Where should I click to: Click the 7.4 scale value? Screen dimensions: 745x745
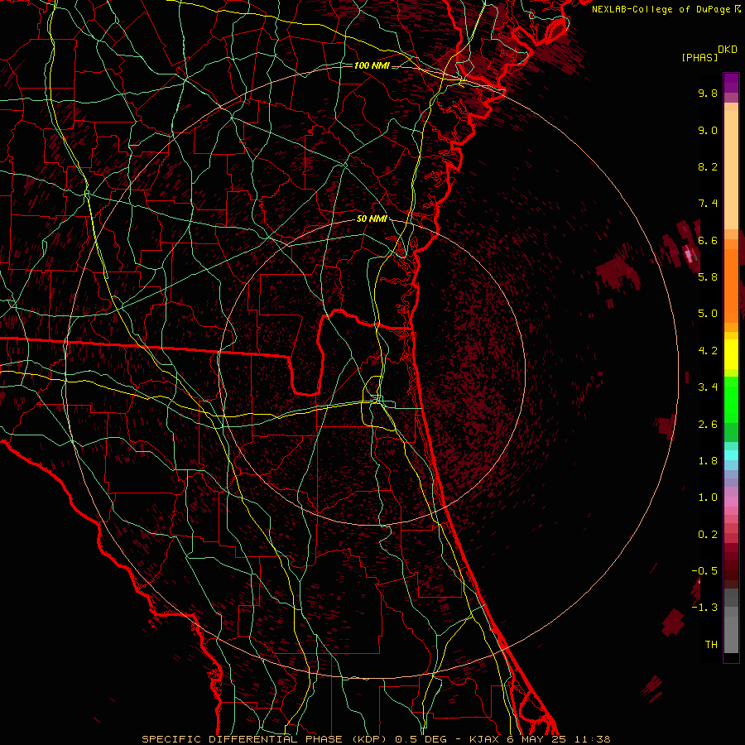point(708,204)
